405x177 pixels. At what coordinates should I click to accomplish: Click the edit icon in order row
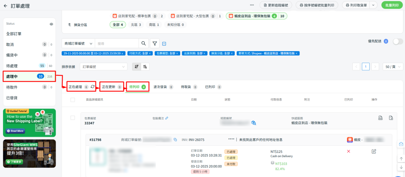(x=374, y=151)
